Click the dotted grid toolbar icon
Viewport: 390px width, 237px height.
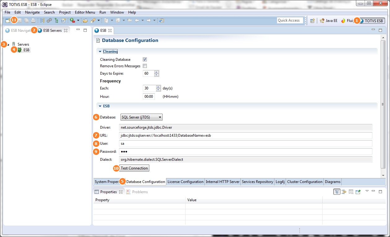42,21
